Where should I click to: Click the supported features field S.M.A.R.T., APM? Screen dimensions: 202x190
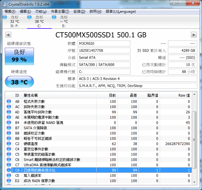coord(137,86)
